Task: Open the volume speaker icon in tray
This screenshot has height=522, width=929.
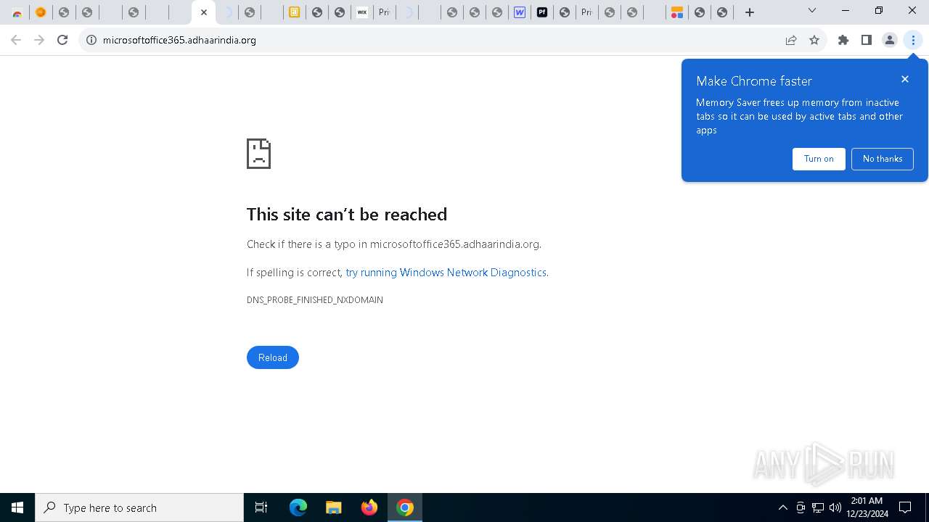Action: point(835,507)
